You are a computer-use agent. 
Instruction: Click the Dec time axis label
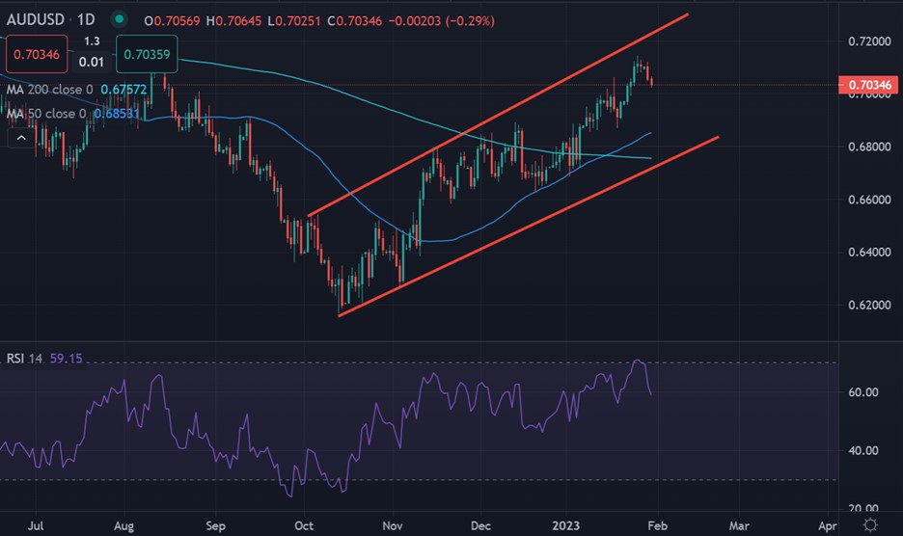pyautogui.click(x=480, y=525)
